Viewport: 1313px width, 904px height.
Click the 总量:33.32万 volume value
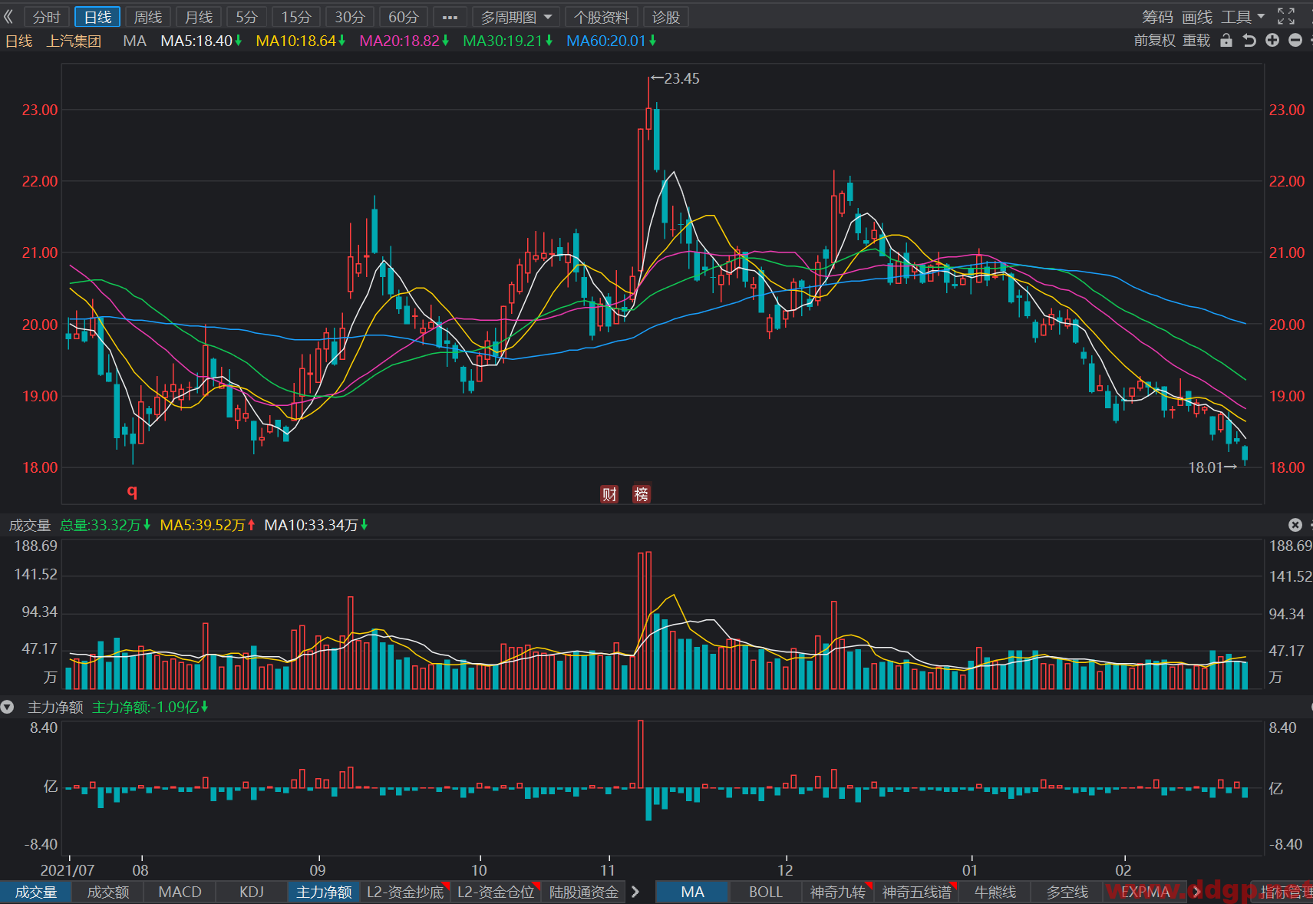tap(105, 525)
